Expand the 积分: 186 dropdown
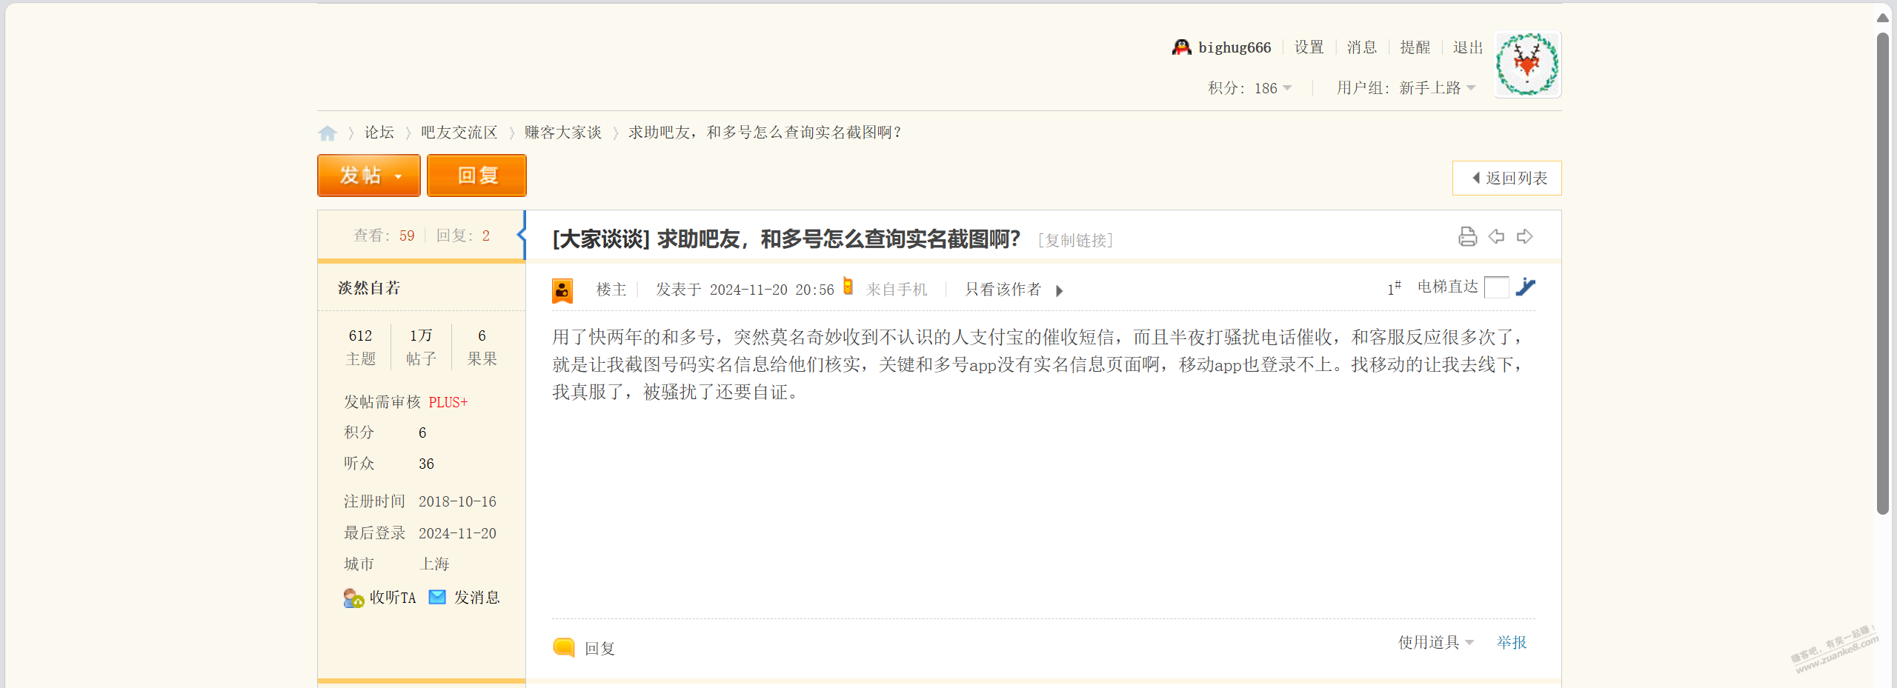 [1250, 88]
